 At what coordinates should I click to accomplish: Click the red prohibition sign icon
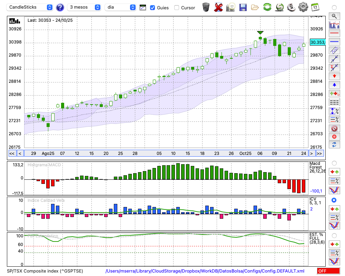[334, 128]
